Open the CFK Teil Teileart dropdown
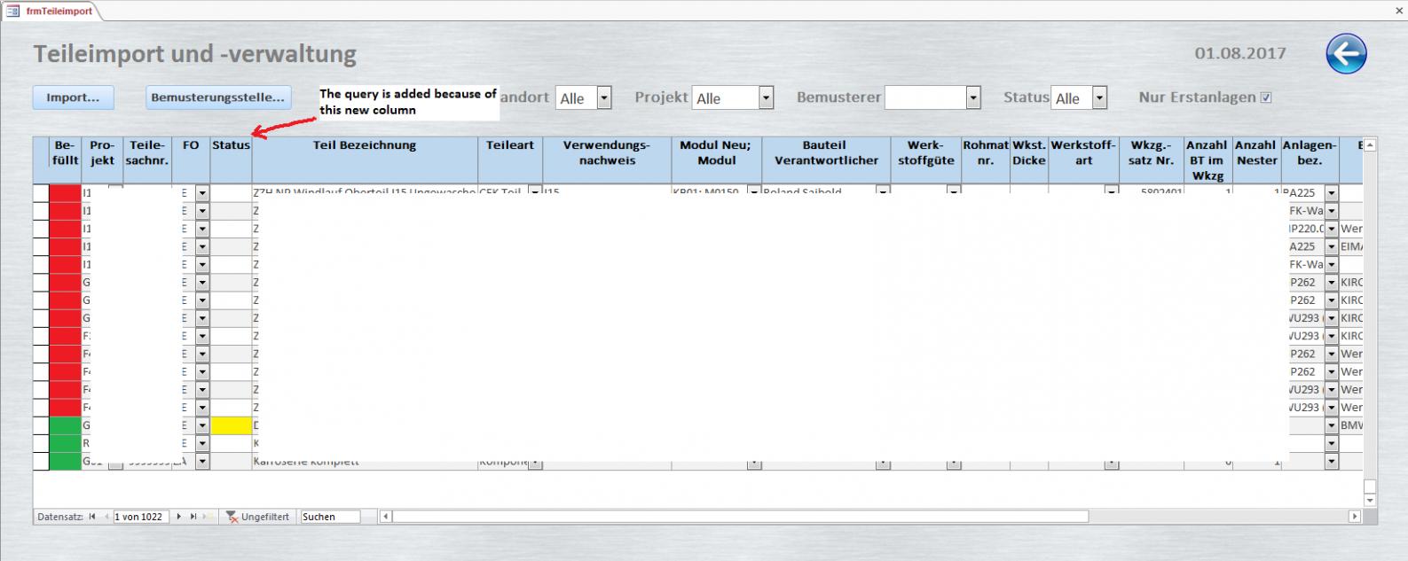Screen dimensions: 1408x561 tap(535, 191)
